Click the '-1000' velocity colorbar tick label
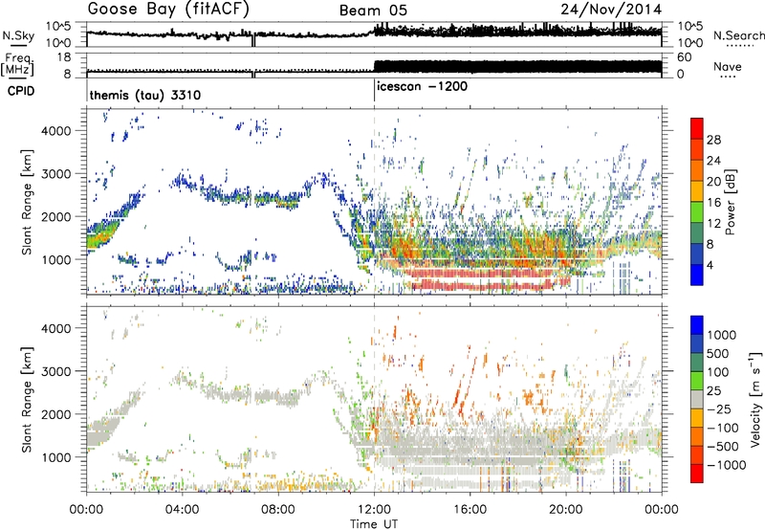The image size is (765, 530). click(x=727, y=465)
